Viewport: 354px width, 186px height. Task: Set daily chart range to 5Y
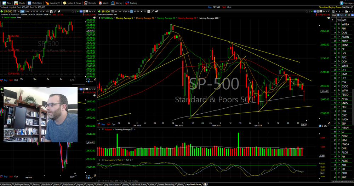click(99, 181)
